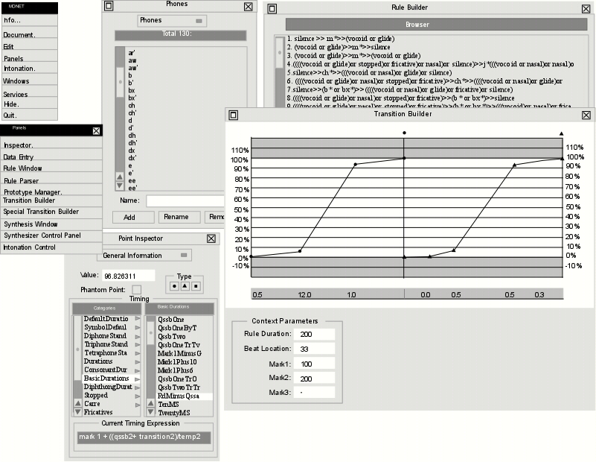Click Categories list scroll up arrow

(78, 403)
